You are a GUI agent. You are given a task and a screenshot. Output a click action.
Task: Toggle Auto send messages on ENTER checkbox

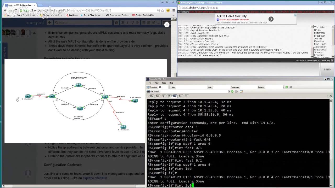pos(332,60)
